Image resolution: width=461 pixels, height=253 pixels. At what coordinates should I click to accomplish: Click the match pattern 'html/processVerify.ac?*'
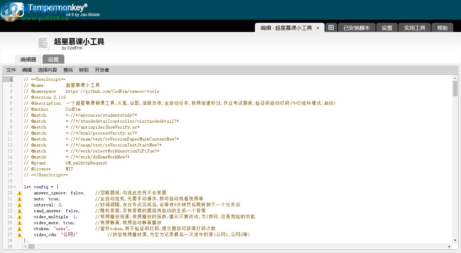click(x=101, y=133)
